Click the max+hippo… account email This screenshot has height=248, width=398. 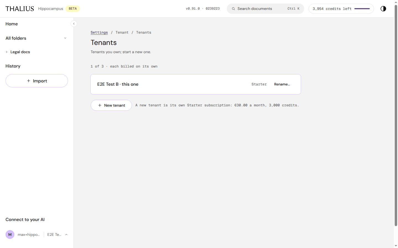29,234
